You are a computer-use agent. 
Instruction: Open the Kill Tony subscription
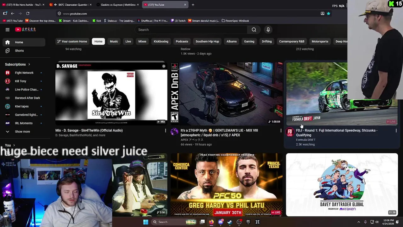tap(24, 81)
